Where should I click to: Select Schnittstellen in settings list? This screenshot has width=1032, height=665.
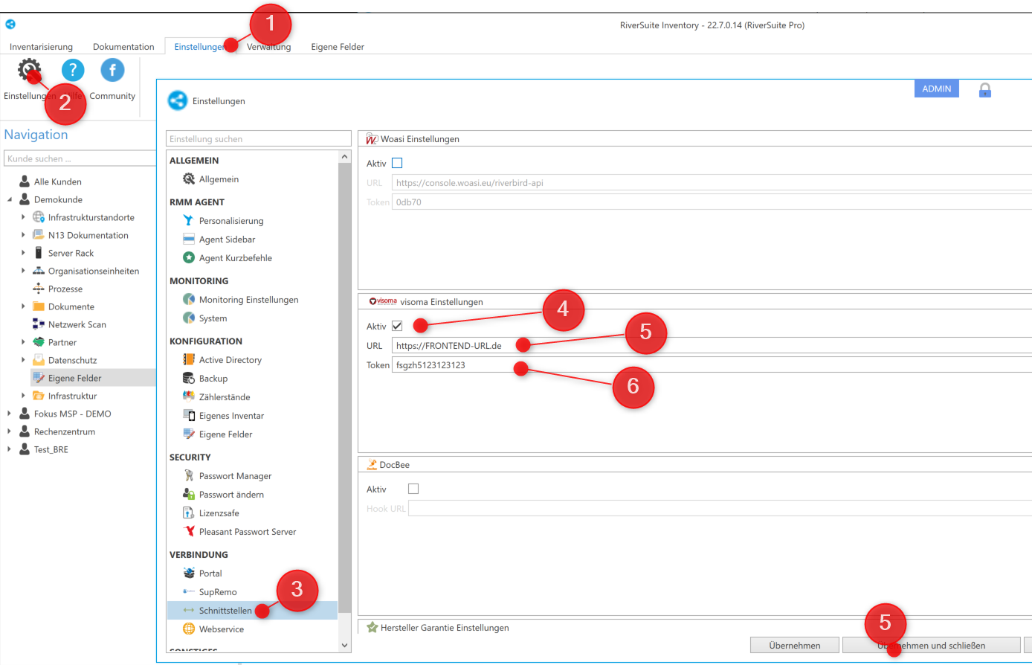click(252, 611)
